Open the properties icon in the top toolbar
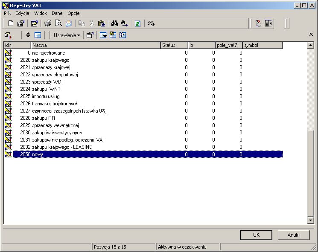This screenshot has width=318, height=252. [x=20, y=23]
